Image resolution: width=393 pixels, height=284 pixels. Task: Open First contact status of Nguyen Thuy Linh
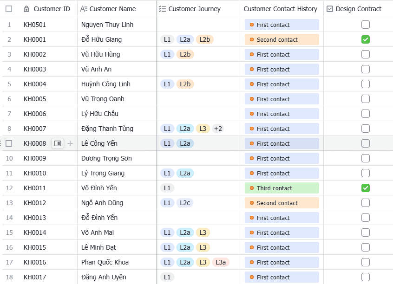[x=282, y=25]
